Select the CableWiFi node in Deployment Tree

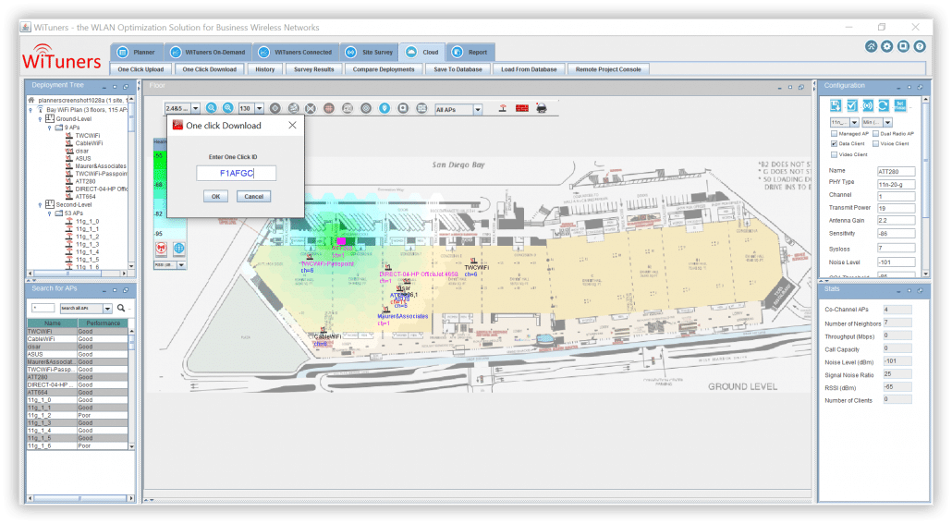click(90, 143)
